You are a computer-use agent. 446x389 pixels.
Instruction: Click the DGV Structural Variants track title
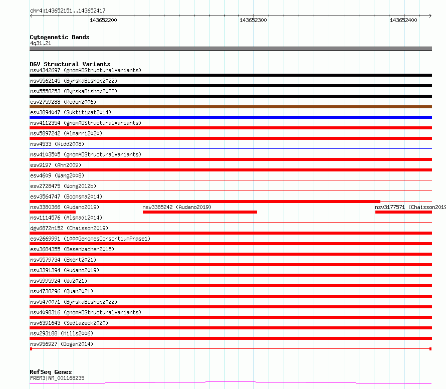(x=70, y=64)
